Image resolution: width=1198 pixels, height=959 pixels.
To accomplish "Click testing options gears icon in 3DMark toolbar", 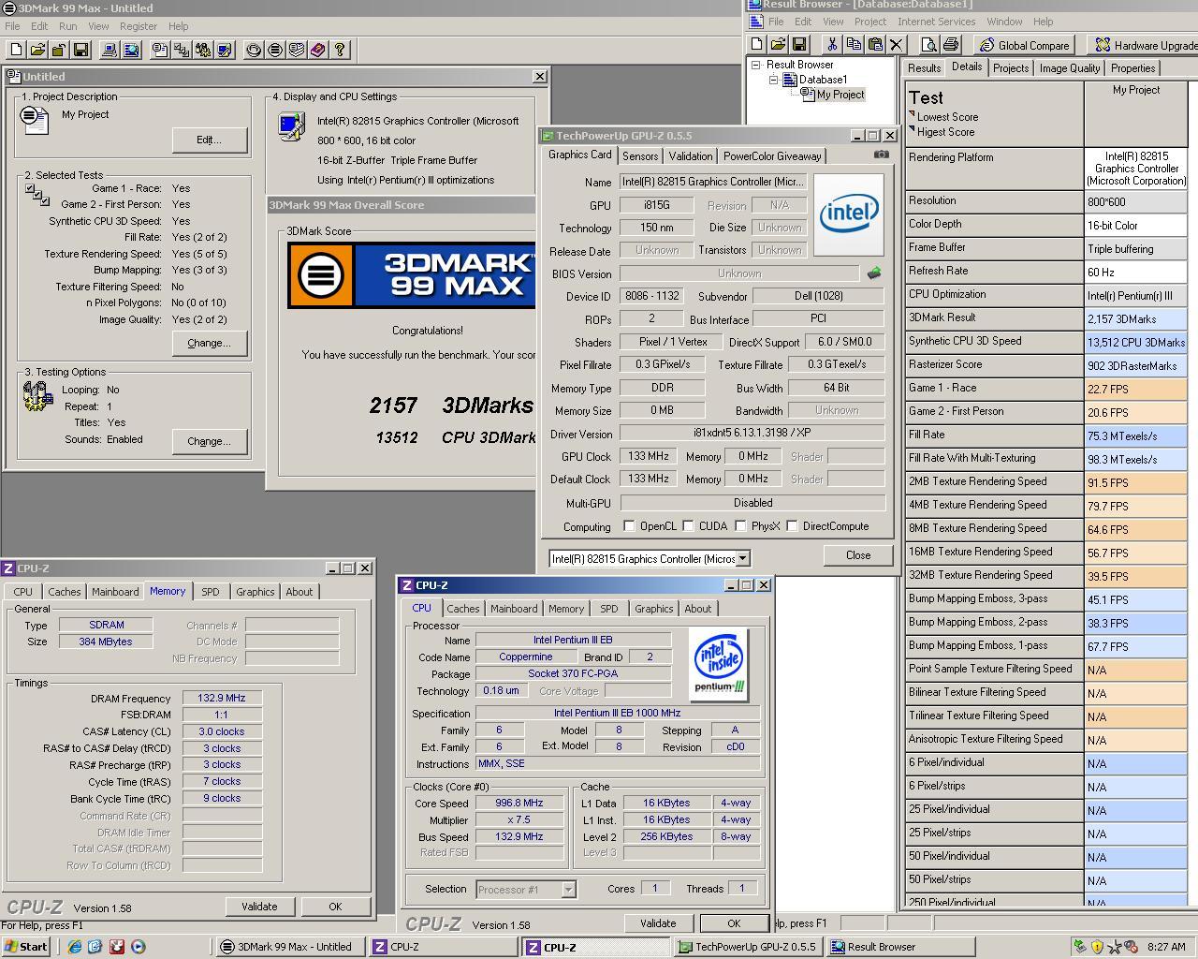I will [203, 50].
